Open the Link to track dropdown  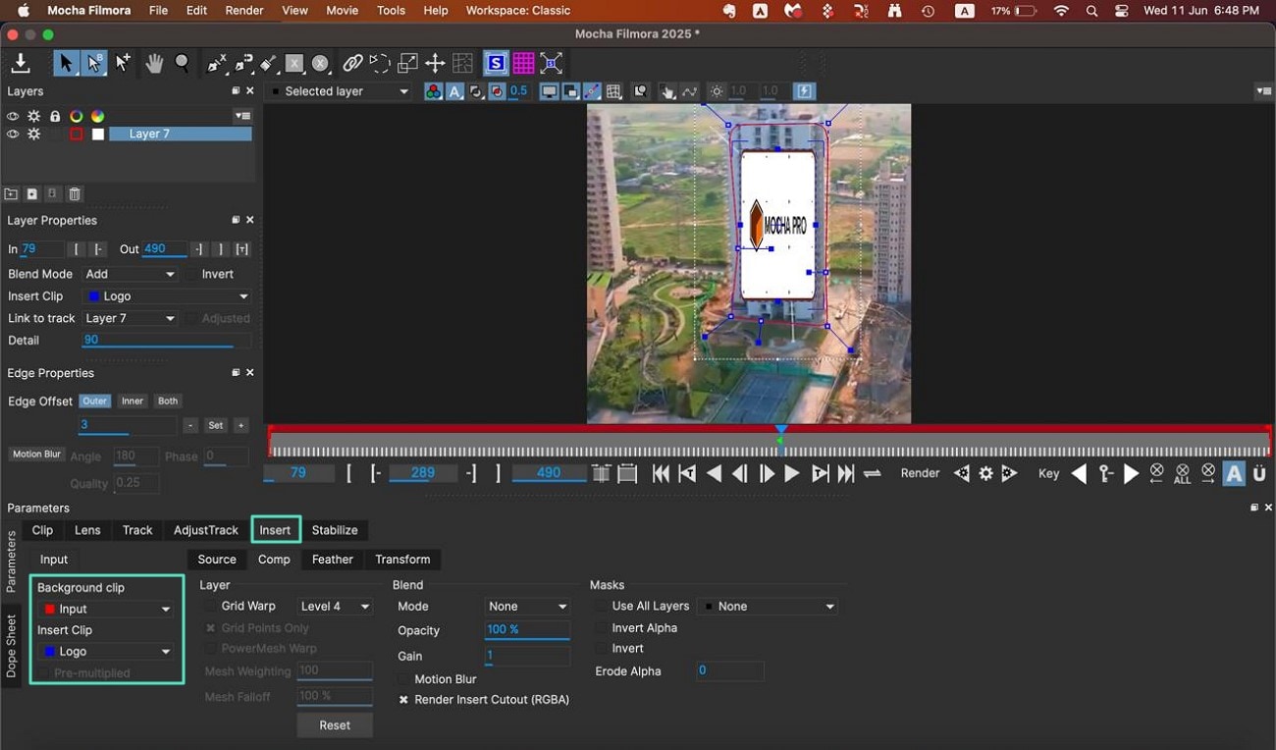[130, 319]
